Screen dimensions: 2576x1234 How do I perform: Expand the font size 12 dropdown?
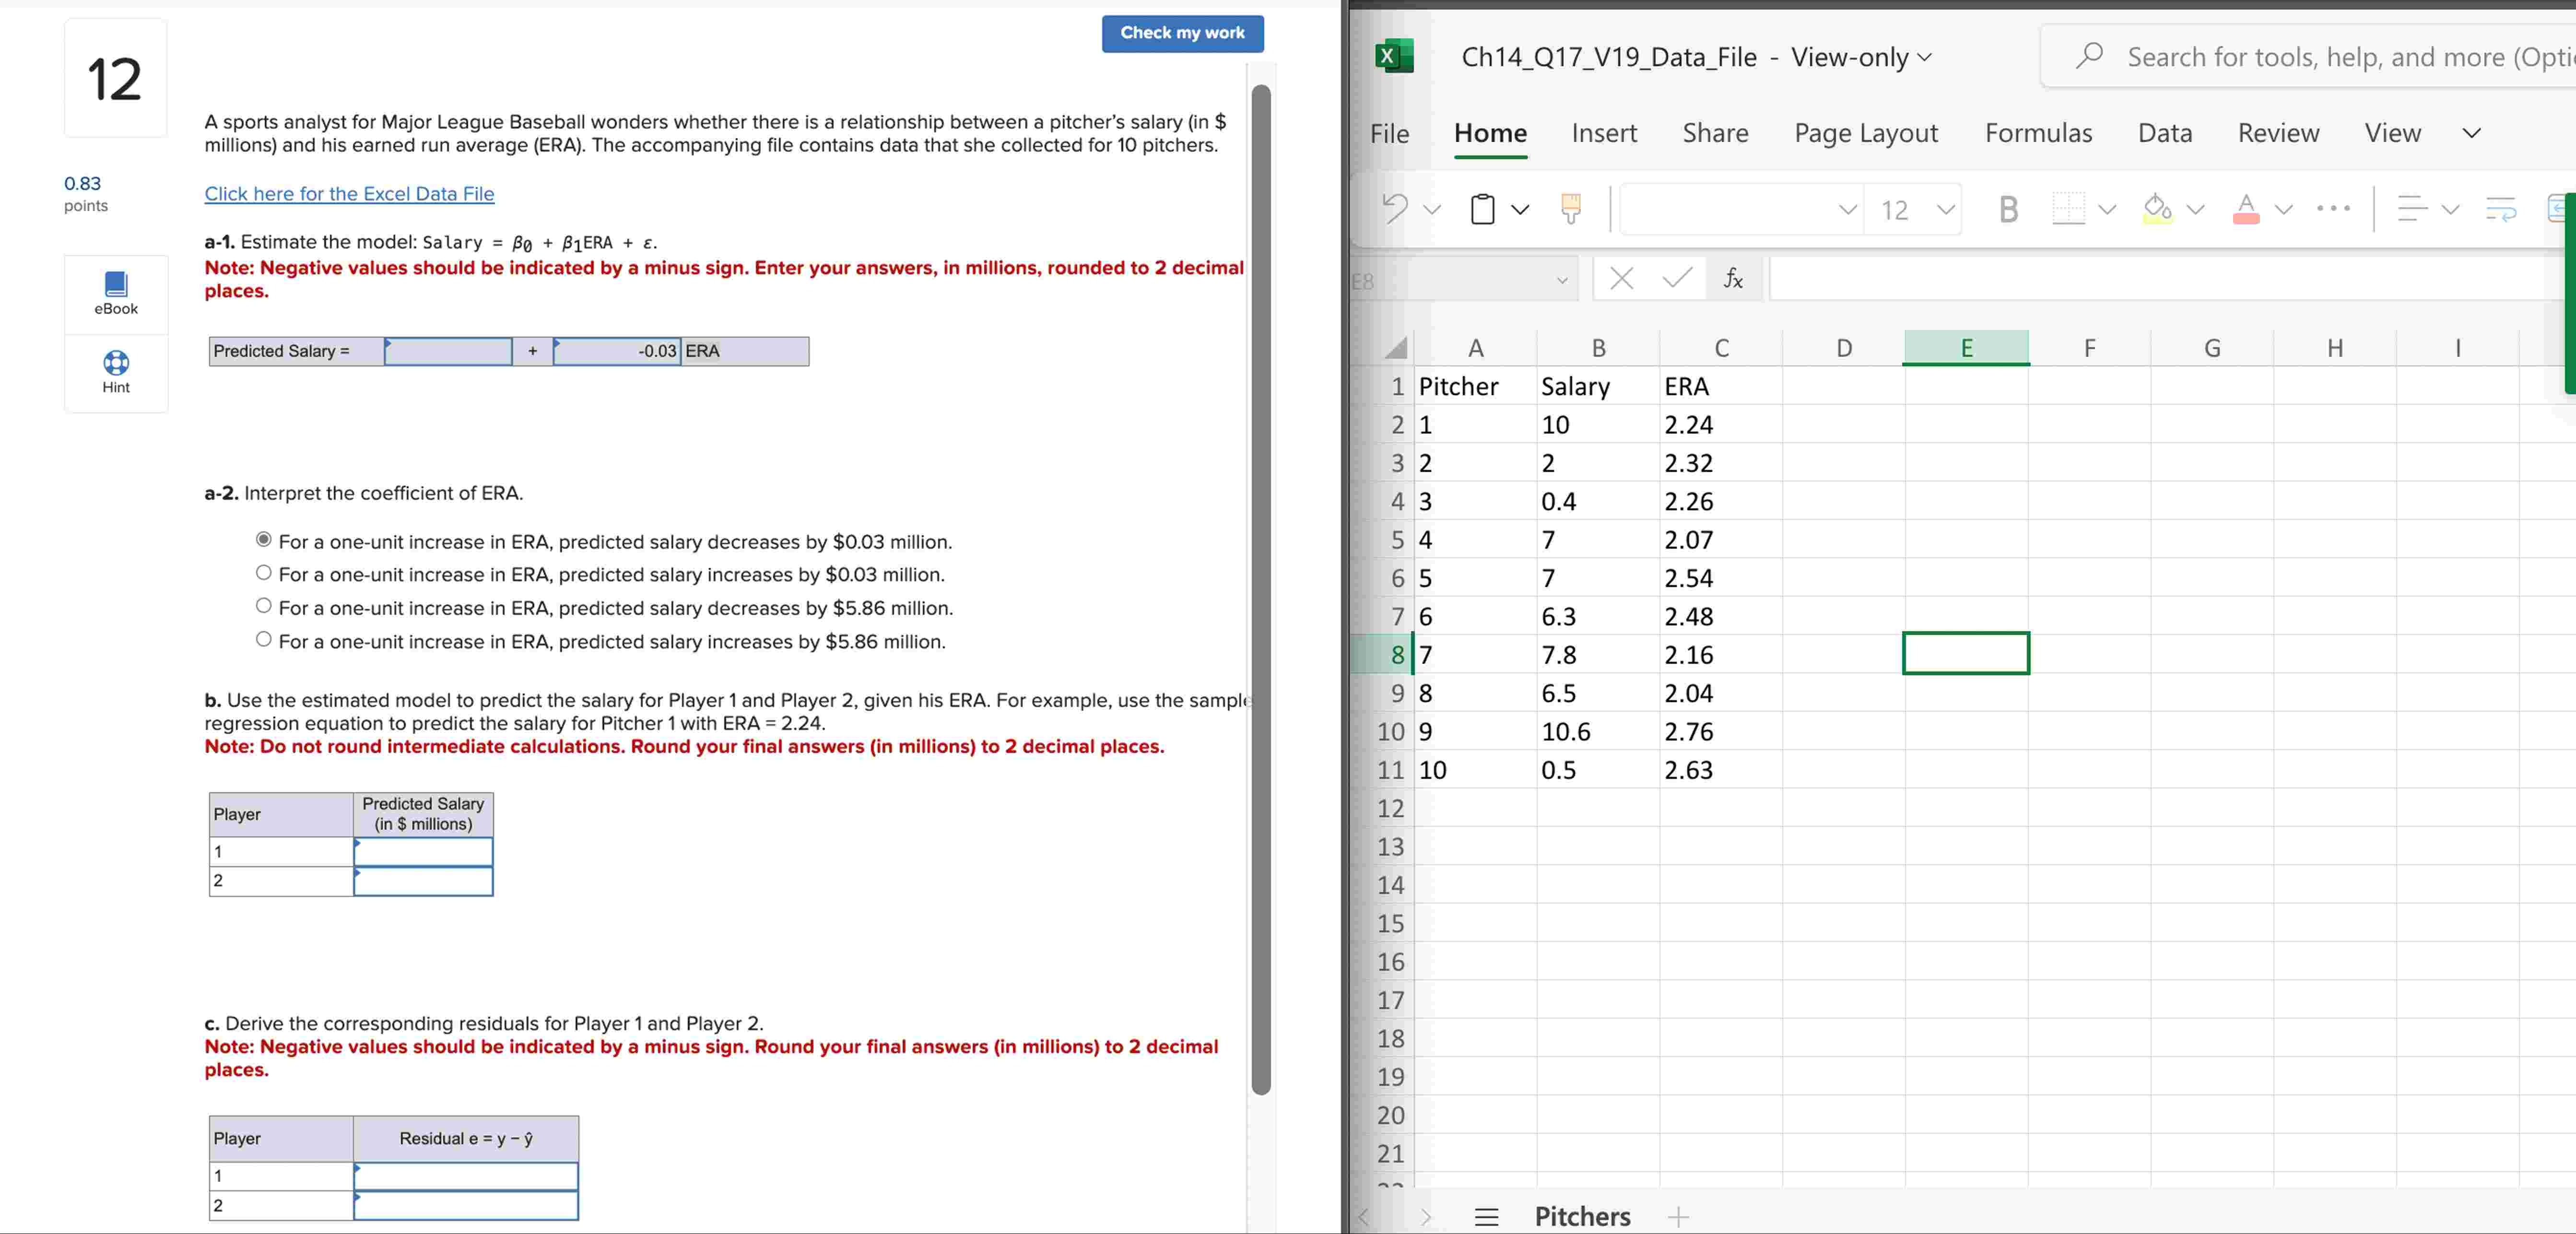tap(1945, 210)
